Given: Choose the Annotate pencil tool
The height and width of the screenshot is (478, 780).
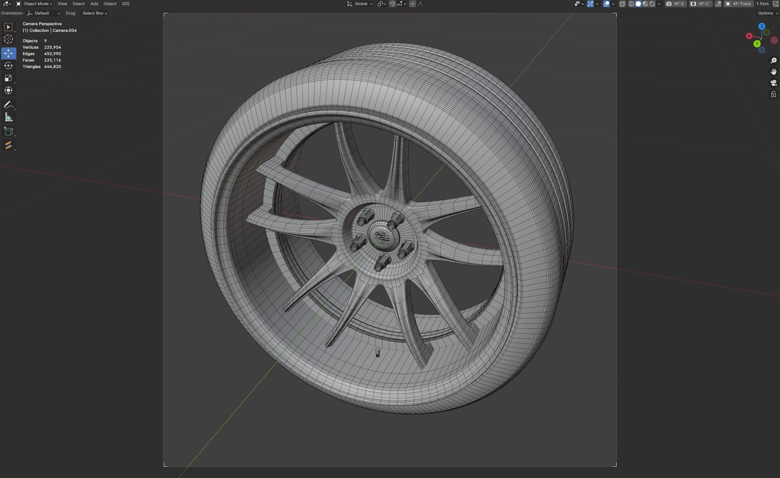Looking at the screenshot, I should (8, 105).
